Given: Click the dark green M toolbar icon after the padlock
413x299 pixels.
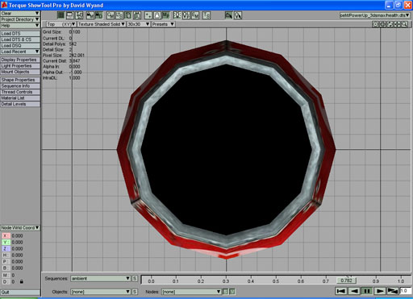Looking at the screenshot, I should [166, 15].
